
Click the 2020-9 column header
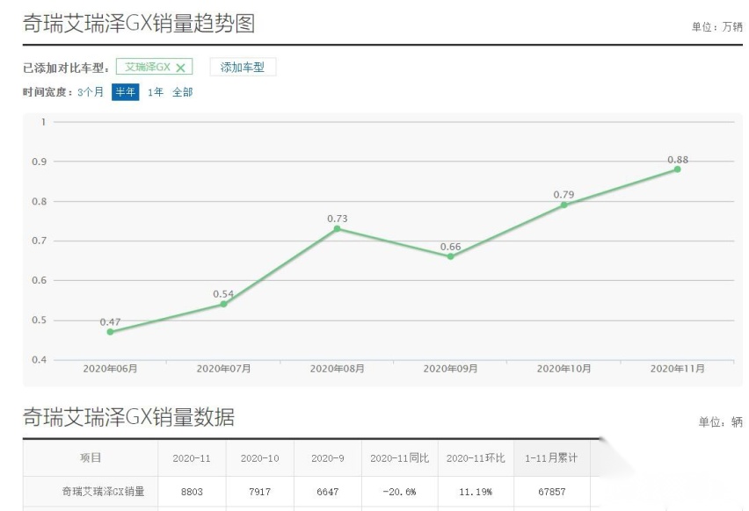click(328, 458)
